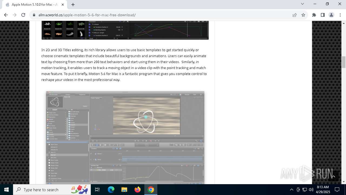Screen dimensions: 346x195
Task: Open the Windows notification center
Action: [x=337, y=190]
